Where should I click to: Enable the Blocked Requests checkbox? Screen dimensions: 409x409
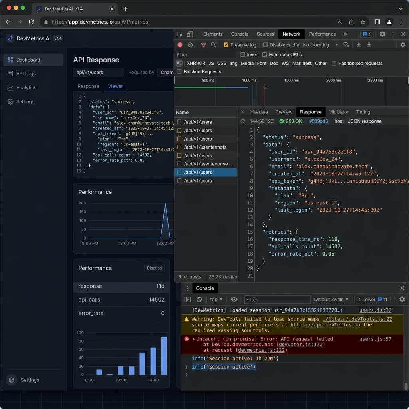pyautogui.click(x=179, y=71)
